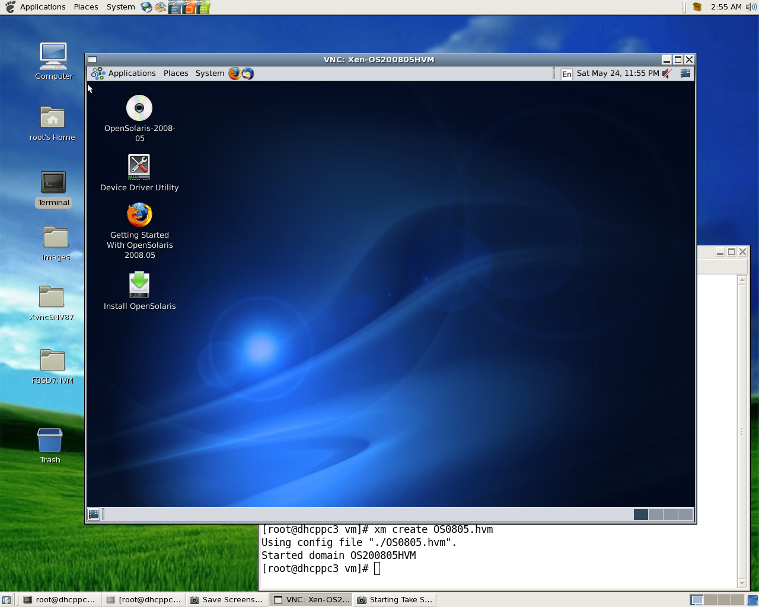Screen dimensions: 759x607
Task: Click Show Desktop button in OpenSolaris bottom panel
Action: tap(94, 514)
